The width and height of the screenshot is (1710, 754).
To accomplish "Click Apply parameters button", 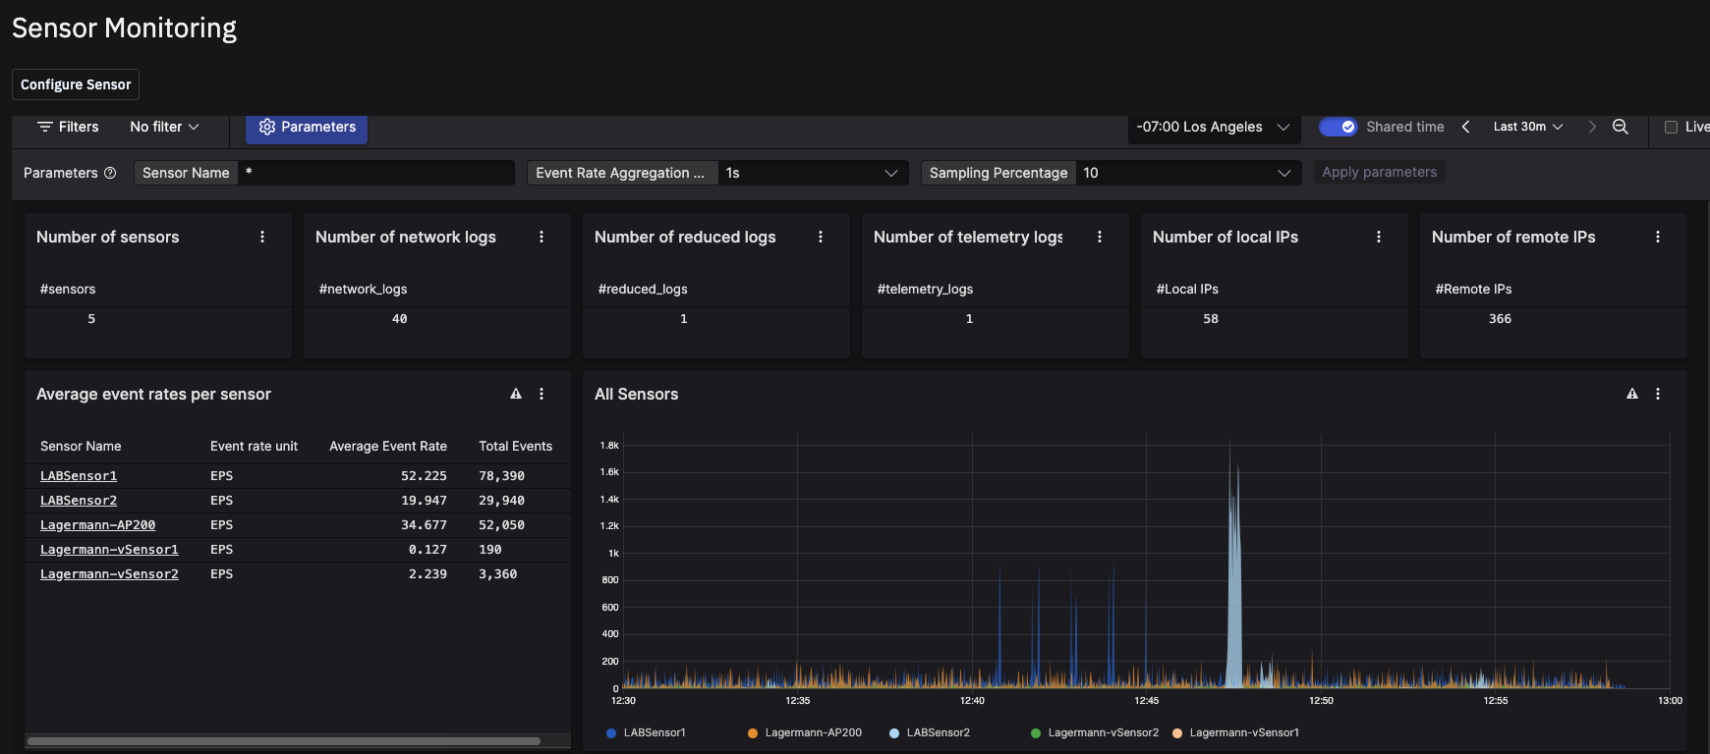I will click(x=1379, y=172).
